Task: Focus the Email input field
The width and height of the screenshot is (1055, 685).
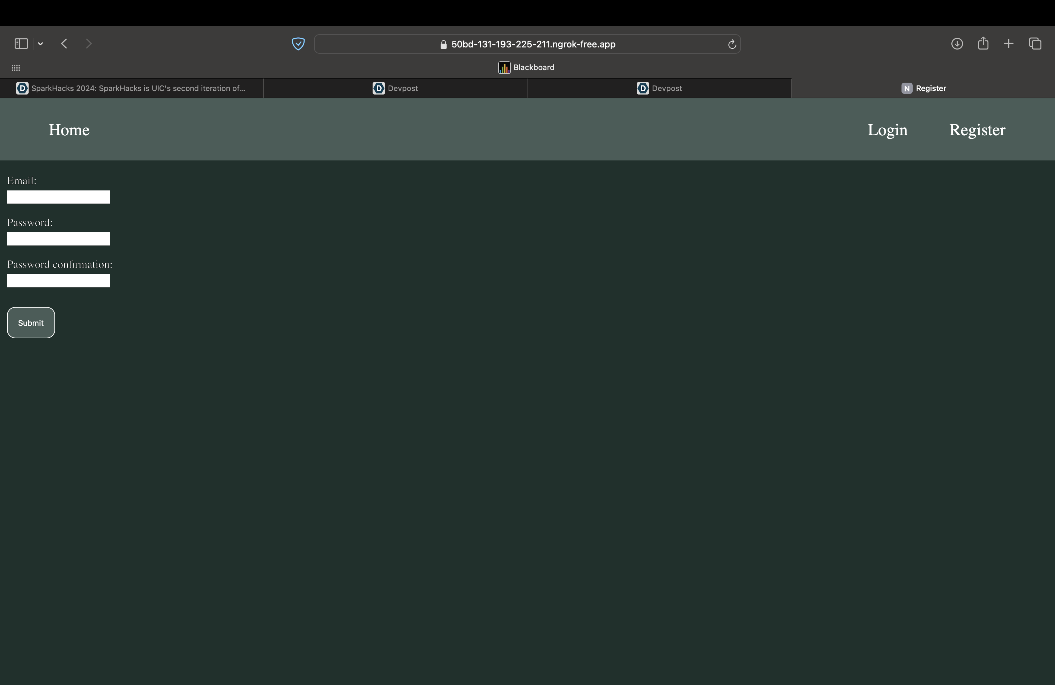Action: click(x=59, y=197)
